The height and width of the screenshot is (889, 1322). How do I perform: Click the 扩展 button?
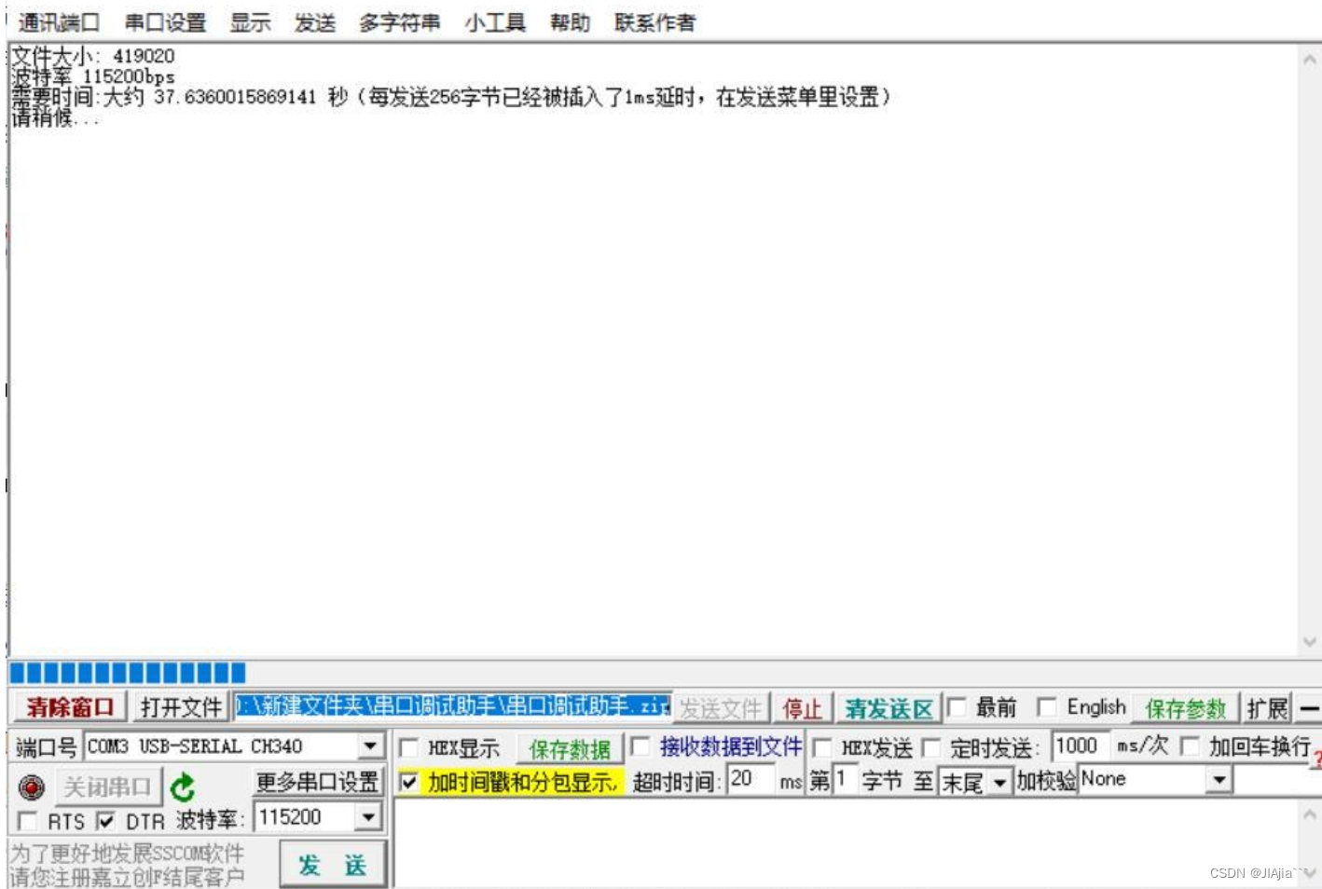pyautogui.click(x=1268, y=709)
